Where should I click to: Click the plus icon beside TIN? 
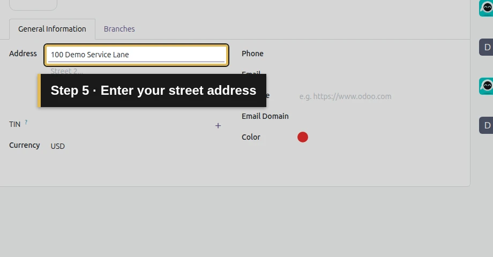(x=218, y=126)
